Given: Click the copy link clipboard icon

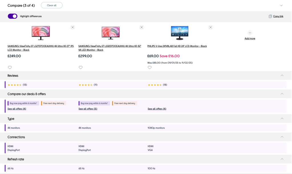Looking at the screenshot, I should coord(270,16).
